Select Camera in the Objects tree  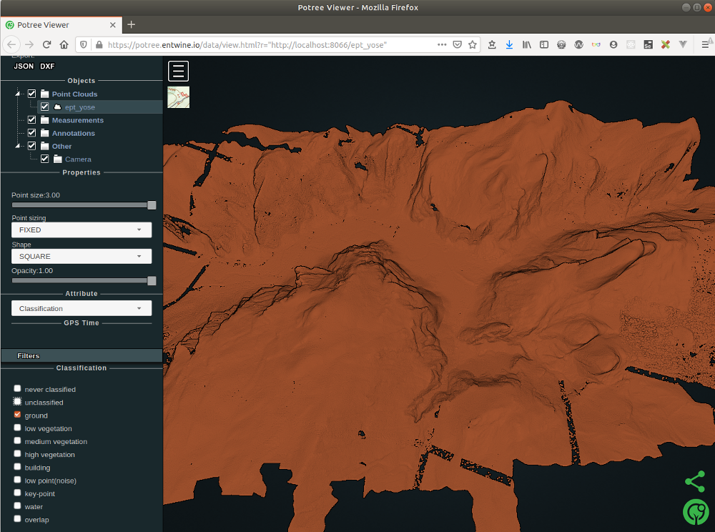pyautogui.click(x=78, y=159)
